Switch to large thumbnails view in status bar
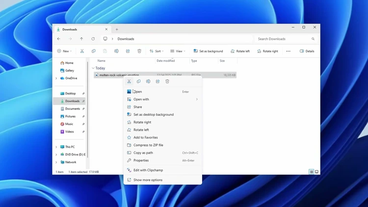This screenshot has width=368, height=207. pyautogui.click(x=316, y=172)
